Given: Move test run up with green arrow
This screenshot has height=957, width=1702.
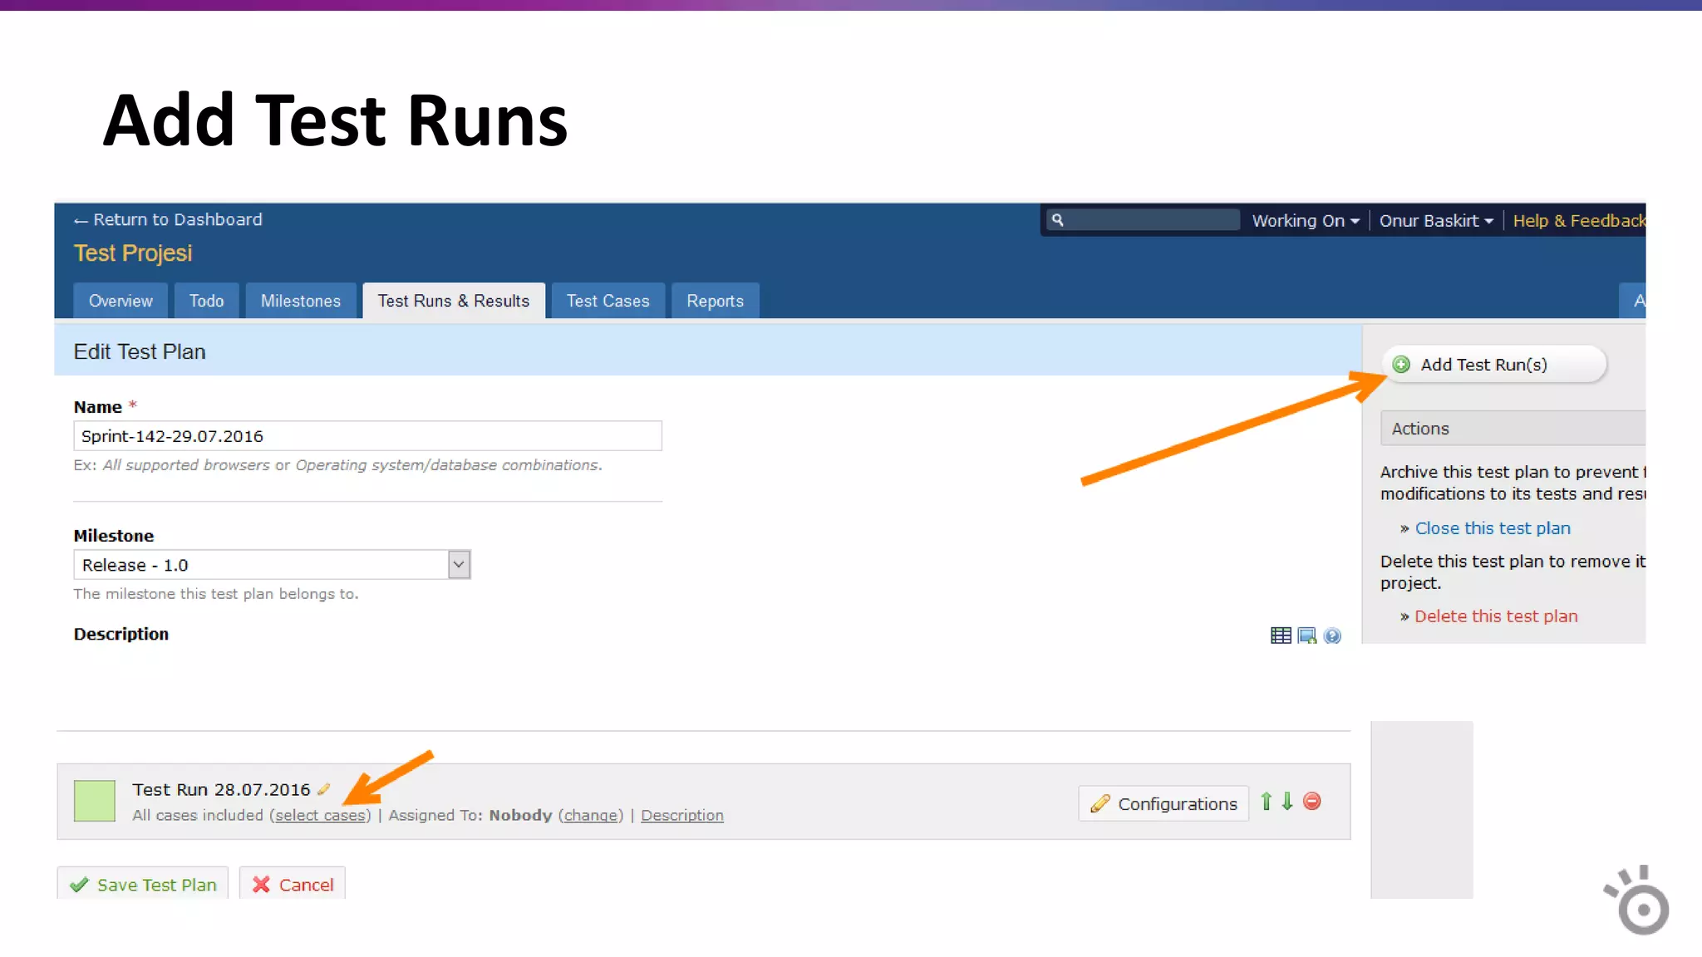Looking at the screenshot, I should (1266, 801).
